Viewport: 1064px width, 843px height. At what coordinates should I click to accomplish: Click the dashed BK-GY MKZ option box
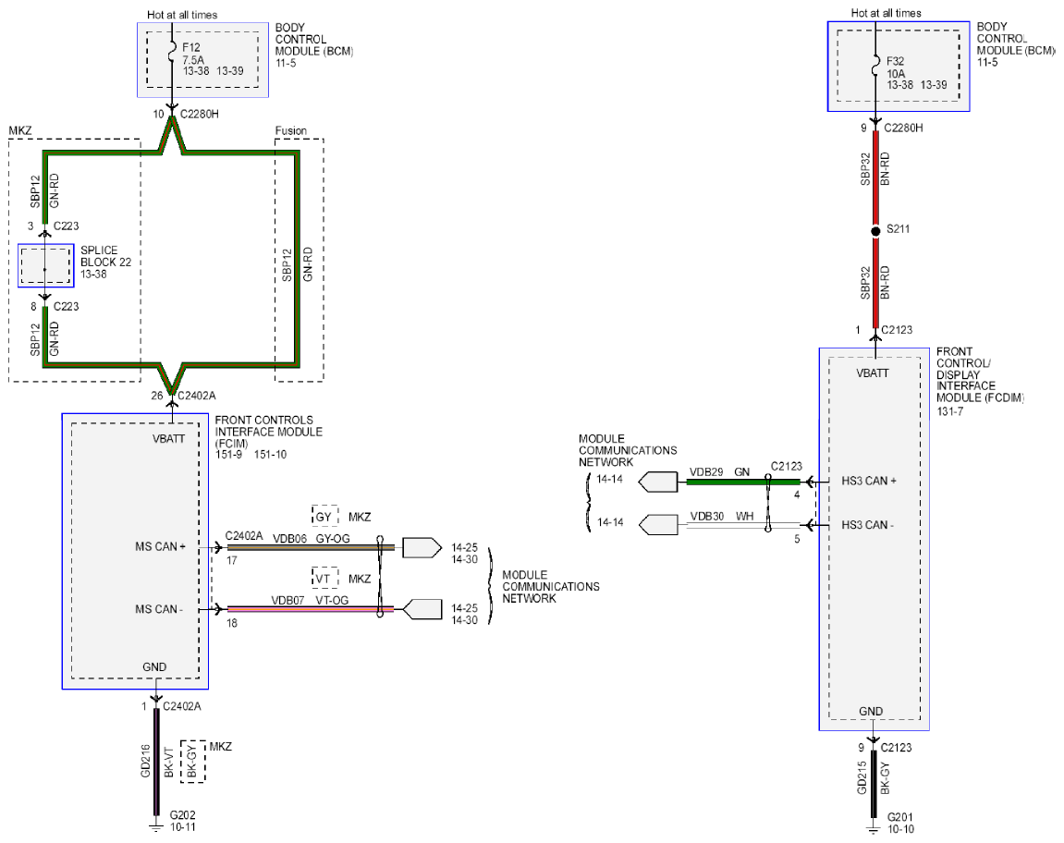(192, 762)
